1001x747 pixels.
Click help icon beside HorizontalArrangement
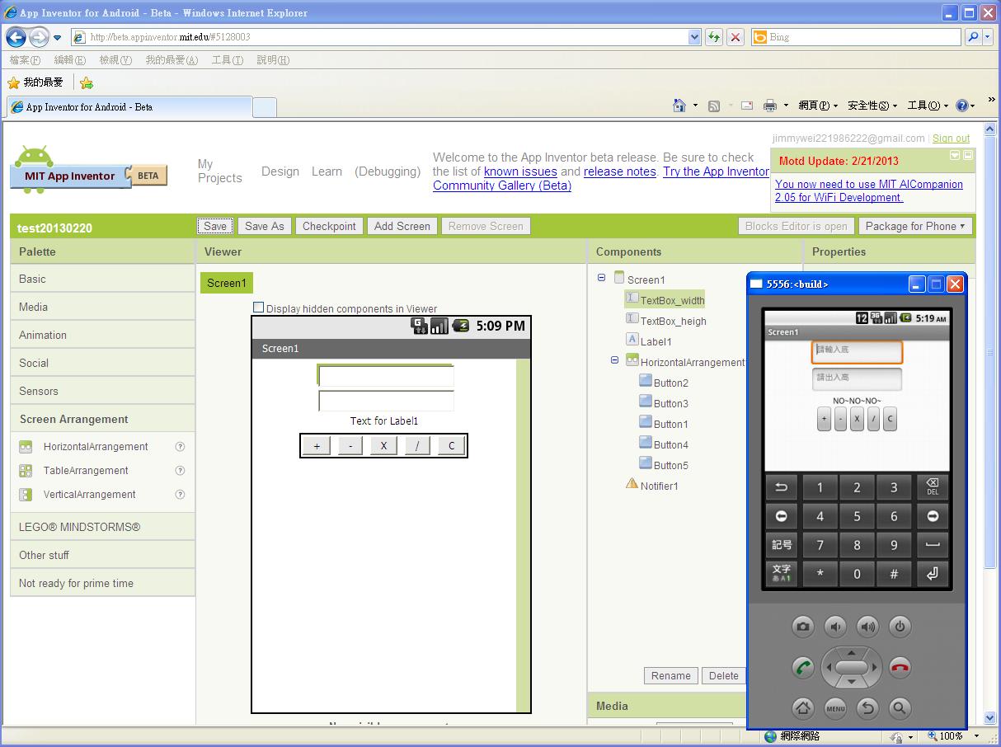180,447
